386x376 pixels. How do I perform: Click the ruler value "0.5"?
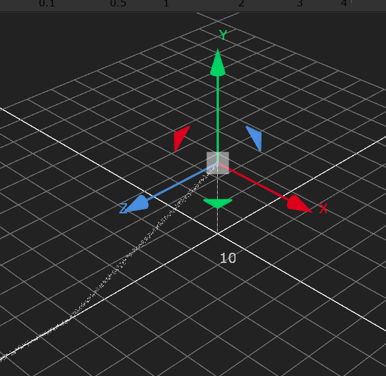tap(118, 3)
